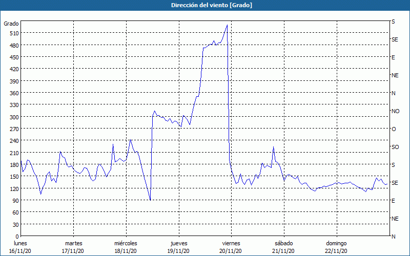Select the "20/11/20" date label

tap(231, 251)
